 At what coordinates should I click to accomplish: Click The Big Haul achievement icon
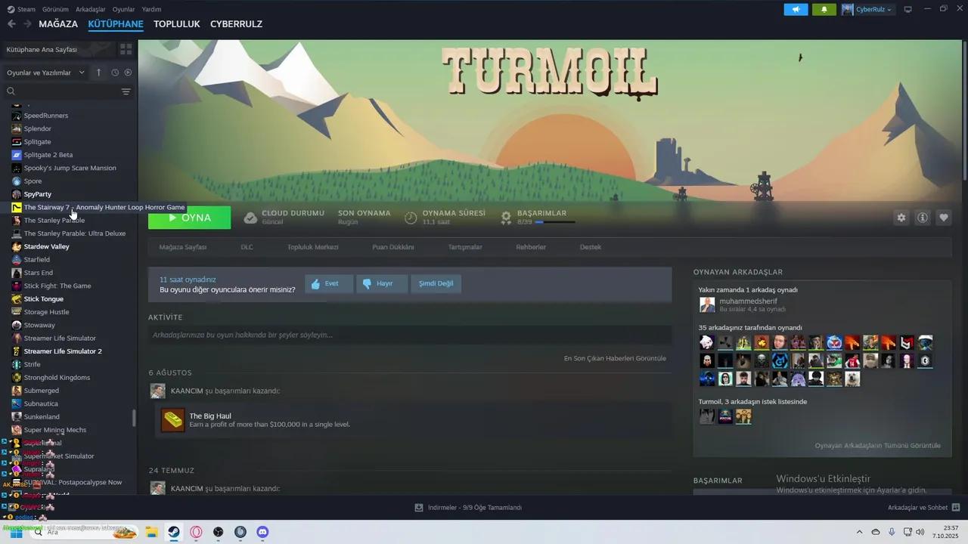(173, 420)
